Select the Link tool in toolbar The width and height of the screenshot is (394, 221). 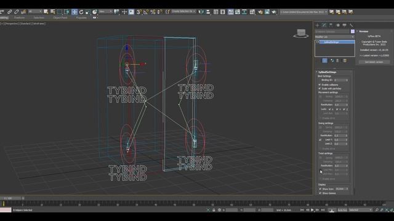pos(10,12)
